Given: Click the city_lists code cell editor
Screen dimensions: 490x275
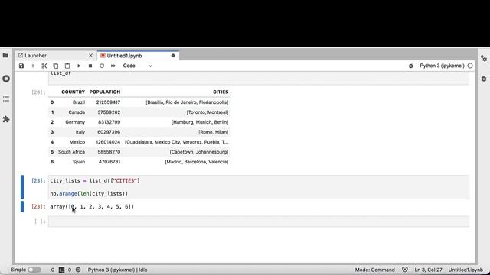Looking at the screenshot, I should pyautogui.click(x=259, y=187).
